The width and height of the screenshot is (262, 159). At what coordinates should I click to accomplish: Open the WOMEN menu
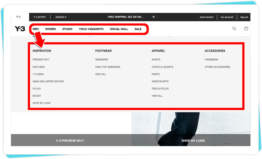click(51, 29)
